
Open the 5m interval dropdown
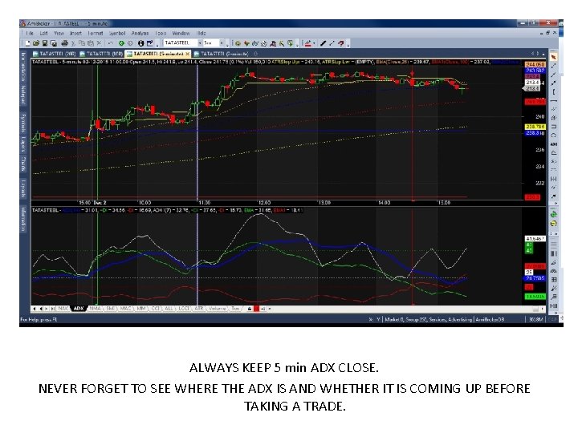(222, 43)
